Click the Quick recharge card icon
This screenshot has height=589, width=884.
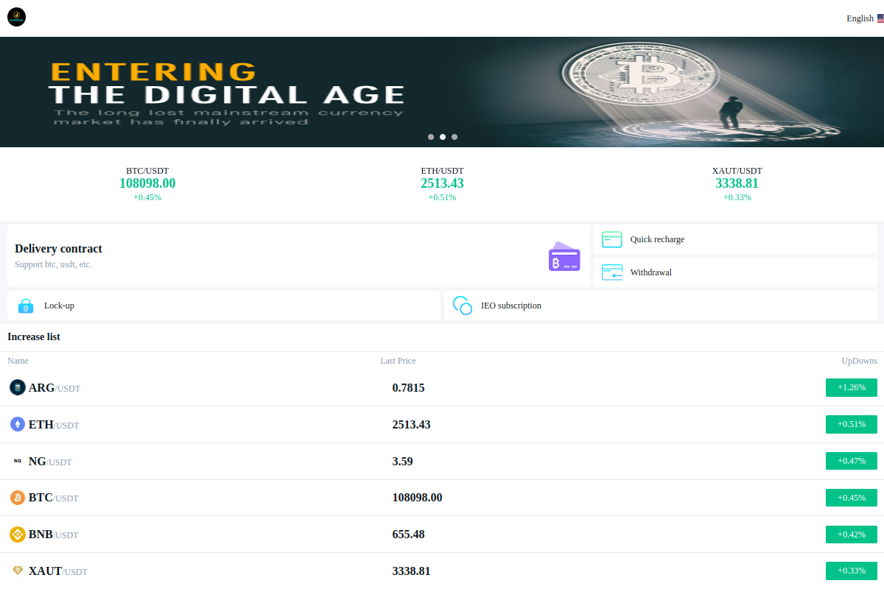point(612,239)
